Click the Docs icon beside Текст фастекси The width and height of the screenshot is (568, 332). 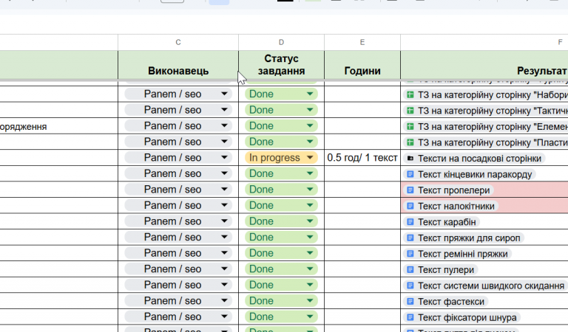(x=410, y=301)
